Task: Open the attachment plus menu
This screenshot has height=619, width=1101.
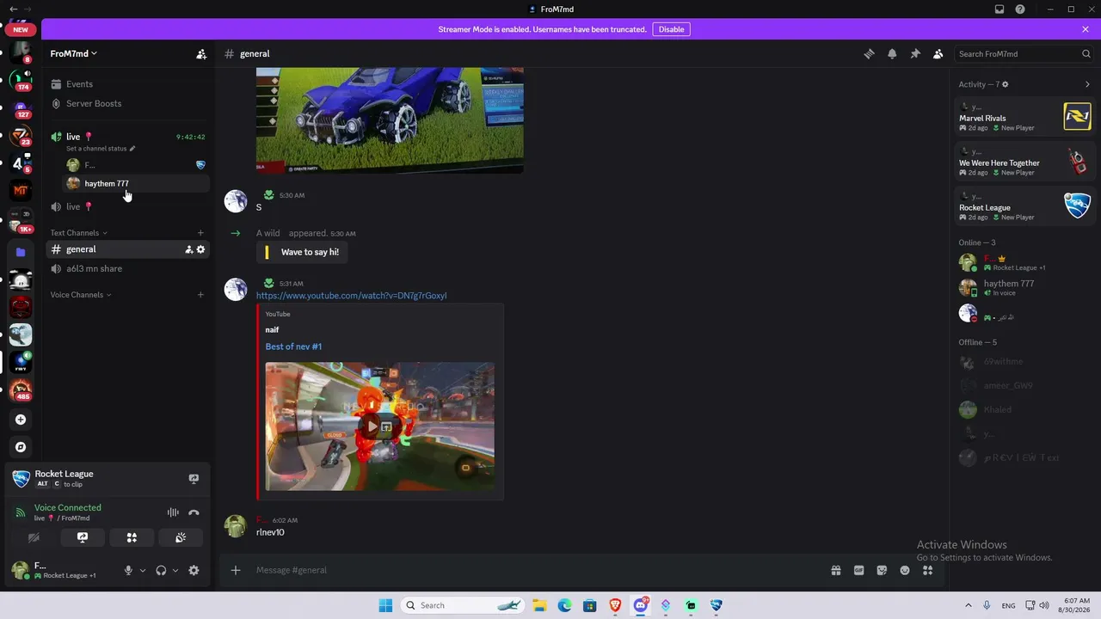Action: pos(236,570)
